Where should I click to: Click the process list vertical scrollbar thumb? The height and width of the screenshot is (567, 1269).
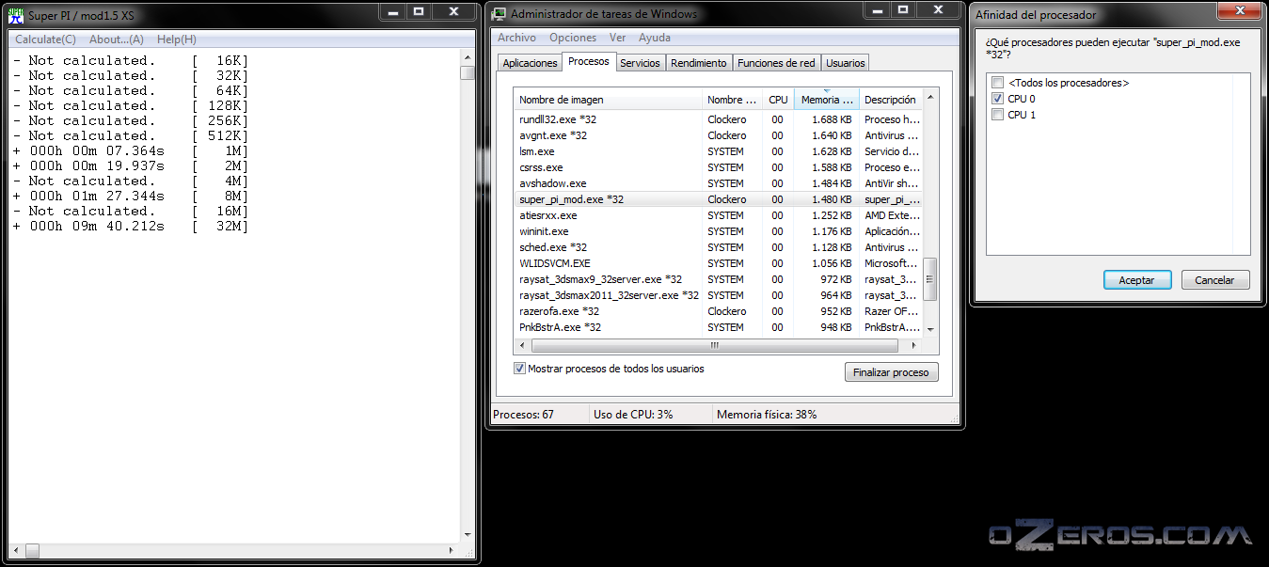point(930,279)
